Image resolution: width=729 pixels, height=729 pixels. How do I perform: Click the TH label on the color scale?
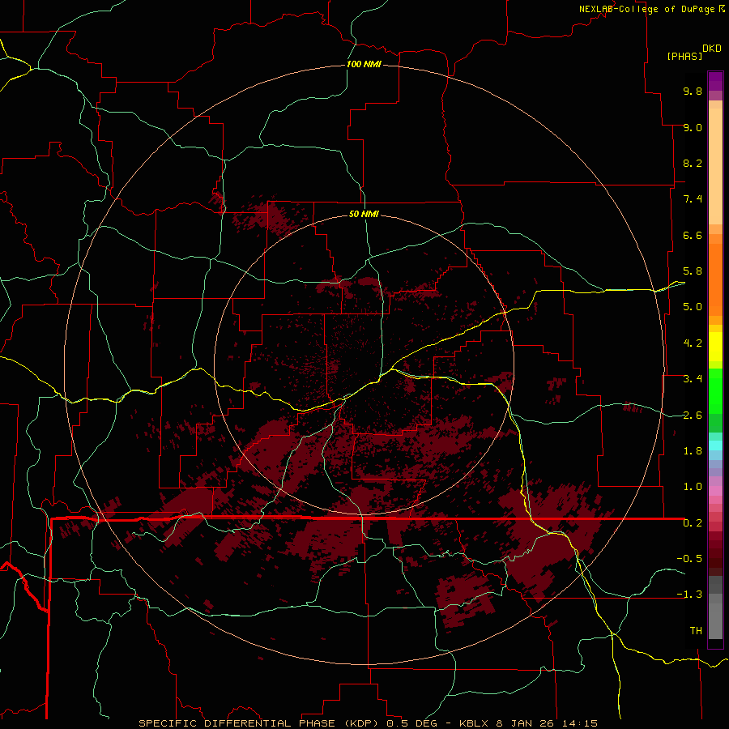coord(696,631)
